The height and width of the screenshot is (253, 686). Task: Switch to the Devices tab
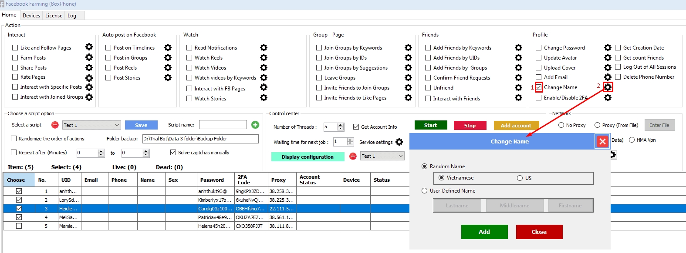pyautogui.click(x=31, y=15)
